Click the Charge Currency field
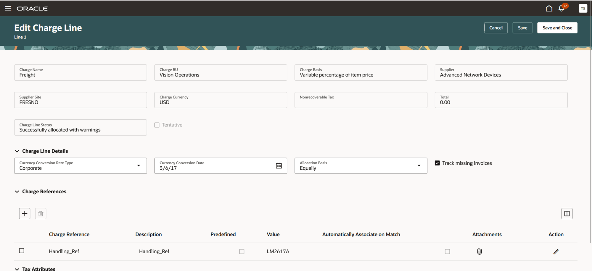Viewport: 592px width, 271px height. tap(221, 100)
